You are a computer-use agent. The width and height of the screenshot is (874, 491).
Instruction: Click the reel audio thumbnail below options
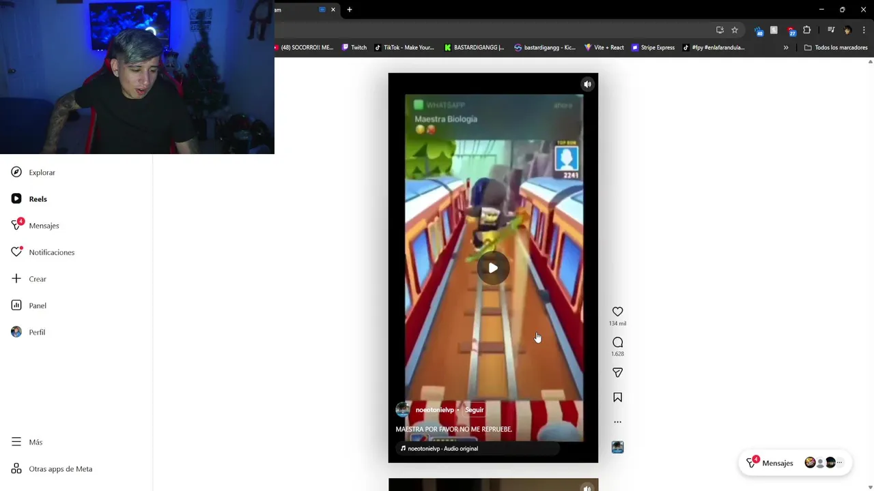coord(617,447)
